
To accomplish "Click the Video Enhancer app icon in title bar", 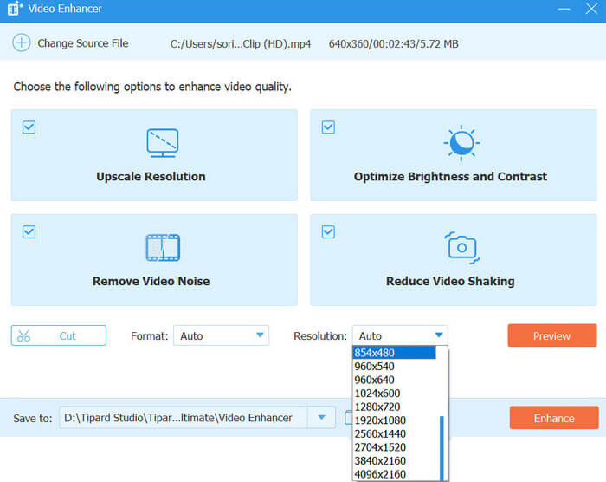I will click(x=15, y=9).
